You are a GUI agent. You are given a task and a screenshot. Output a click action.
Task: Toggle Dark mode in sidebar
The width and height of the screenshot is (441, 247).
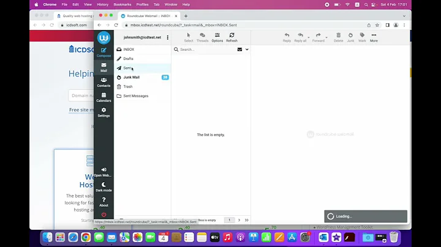[x=104, y=187]
